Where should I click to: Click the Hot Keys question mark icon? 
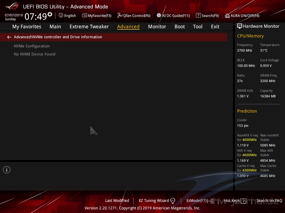pos(243,201)
